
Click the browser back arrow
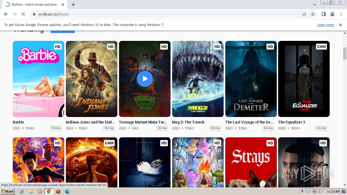coord(6,14)
